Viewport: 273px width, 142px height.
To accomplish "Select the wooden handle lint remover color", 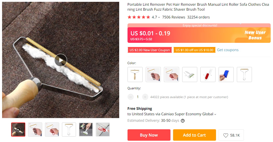I will click(x=135, y=75).
